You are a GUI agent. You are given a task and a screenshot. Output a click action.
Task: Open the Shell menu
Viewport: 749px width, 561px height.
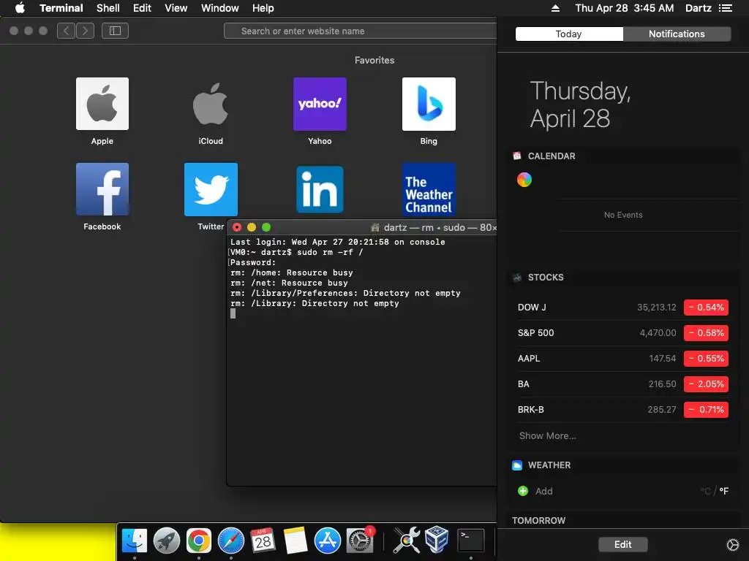pos(108,8)
